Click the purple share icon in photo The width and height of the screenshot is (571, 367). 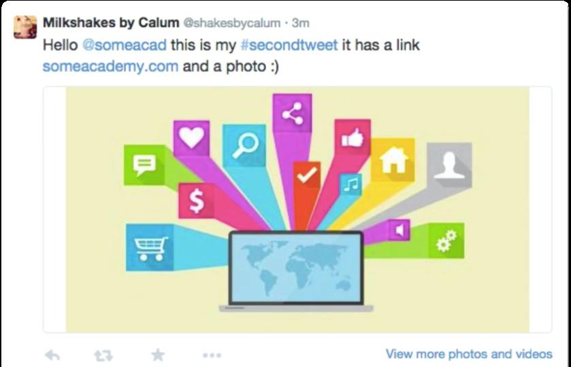click(x=292, y=113)
